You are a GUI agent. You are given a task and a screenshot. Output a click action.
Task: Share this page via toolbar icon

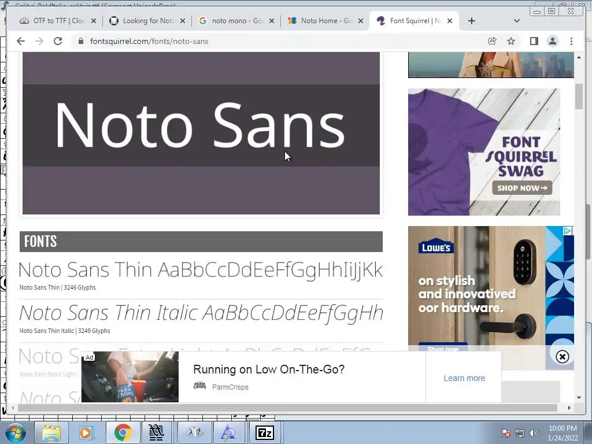pyautogui.click(x=492, y=41)
